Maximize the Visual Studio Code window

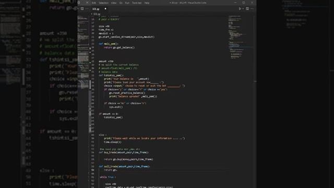coord(244,3)
